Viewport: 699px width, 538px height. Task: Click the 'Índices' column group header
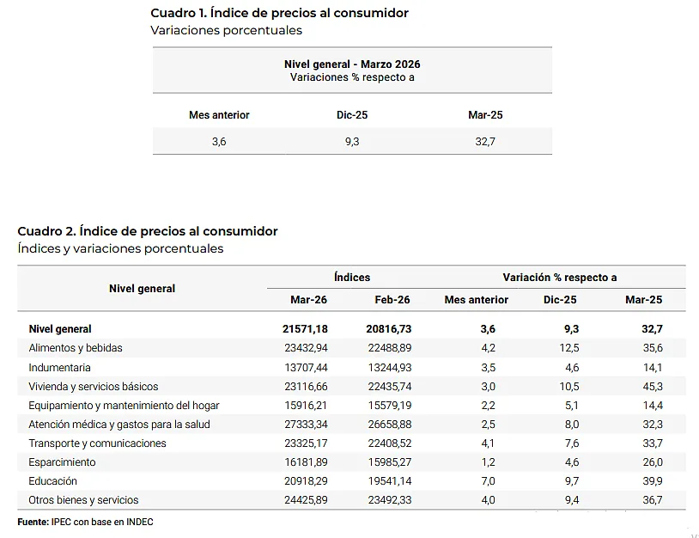[352, 278]
